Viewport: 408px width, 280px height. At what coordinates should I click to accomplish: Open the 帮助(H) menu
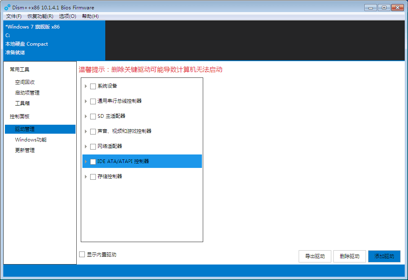(90, 16)
